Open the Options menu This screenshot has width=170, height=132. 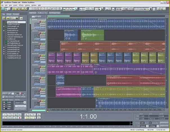pyautogui.click(x=27, y=5)
